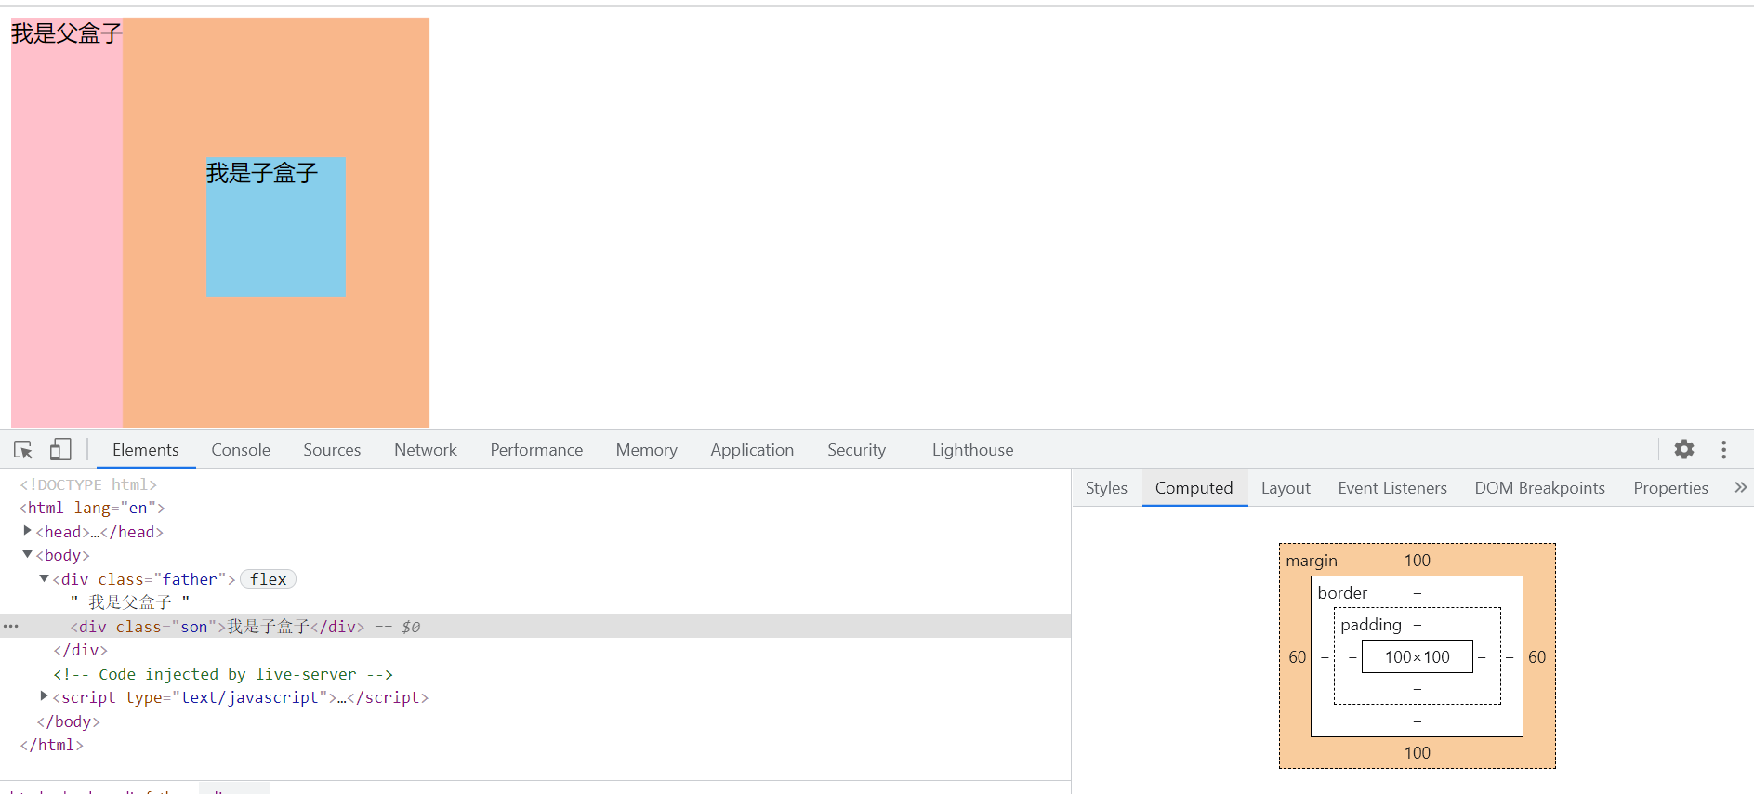The image size is (1754, 794).
Task: Select the live-server comment node
Action: 223,674
